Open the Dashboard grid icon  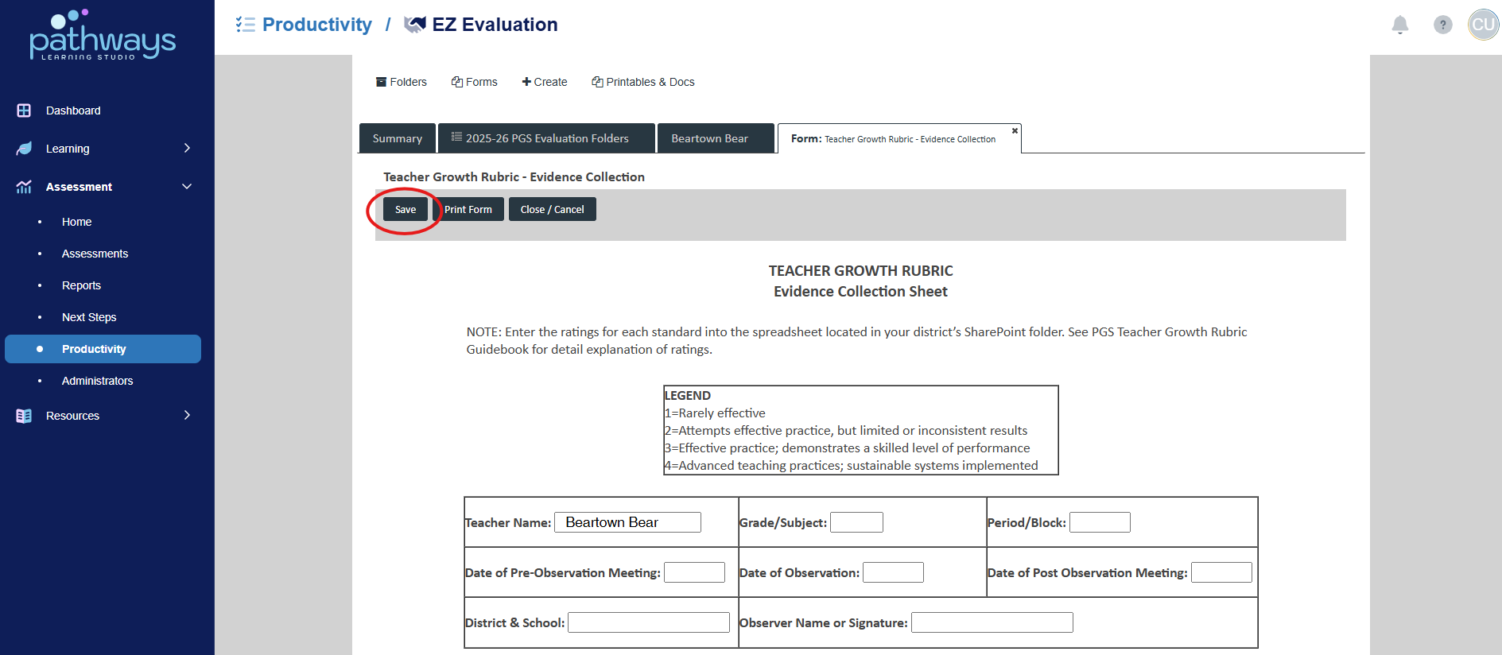click(x=24, y=110)
